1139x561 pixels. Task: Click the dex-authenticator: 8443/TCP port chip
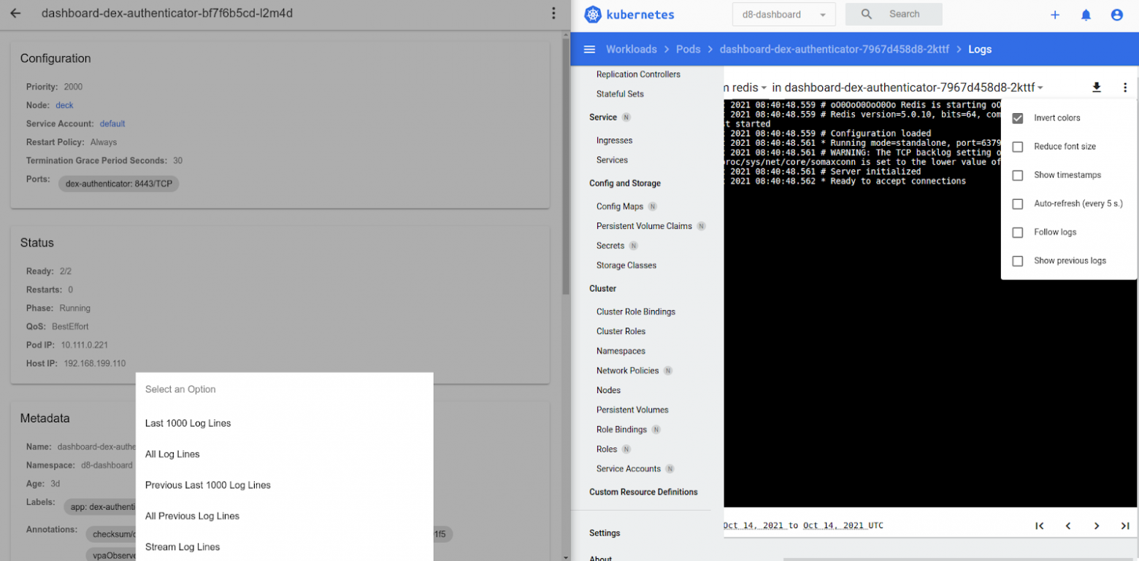(x=119, y=184)
